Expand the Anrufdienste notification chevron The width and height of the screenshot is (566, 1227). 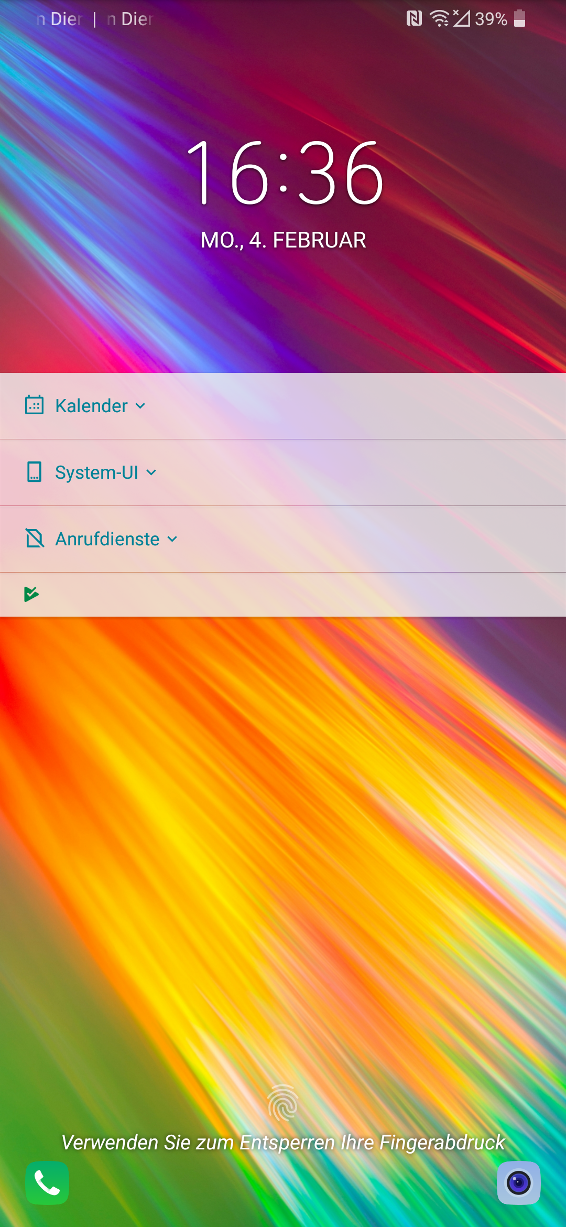tap(172, 539)
